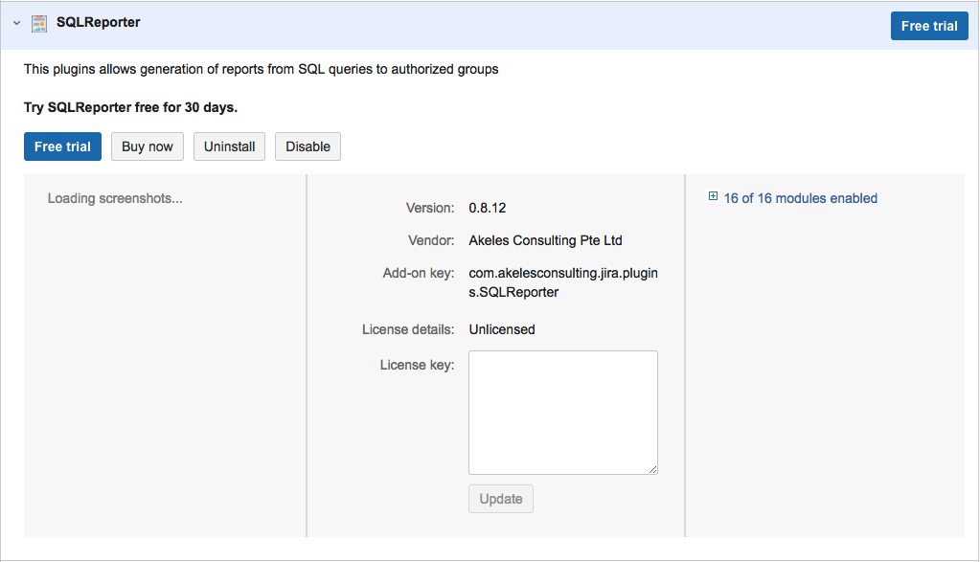
Task: Click the Try SQLReporter free for 30 days text
Action: tap(130, 107)
